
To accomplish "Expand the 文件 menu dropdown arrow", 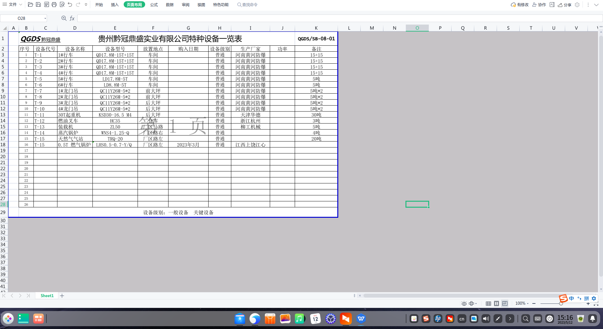I will click(x=20, y=4).
